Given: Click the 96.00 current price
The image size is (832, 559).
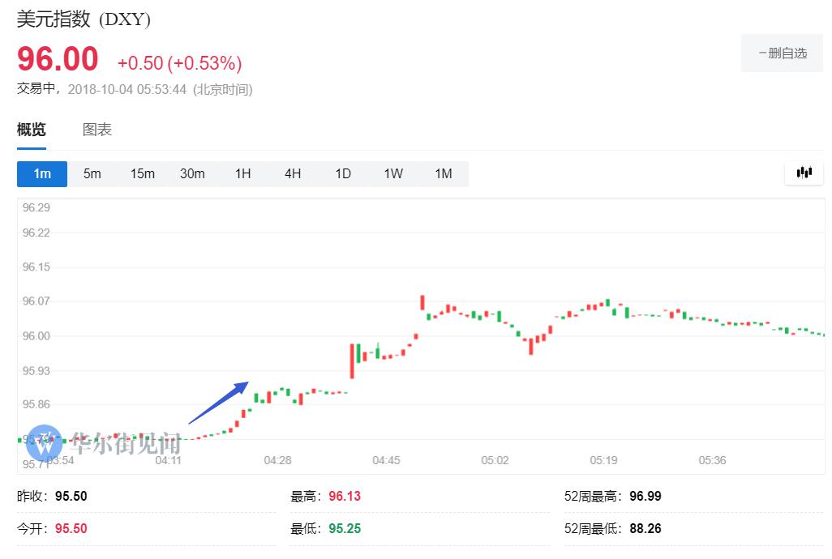Looking at the screenshot, I should click(x=58, y=60).
